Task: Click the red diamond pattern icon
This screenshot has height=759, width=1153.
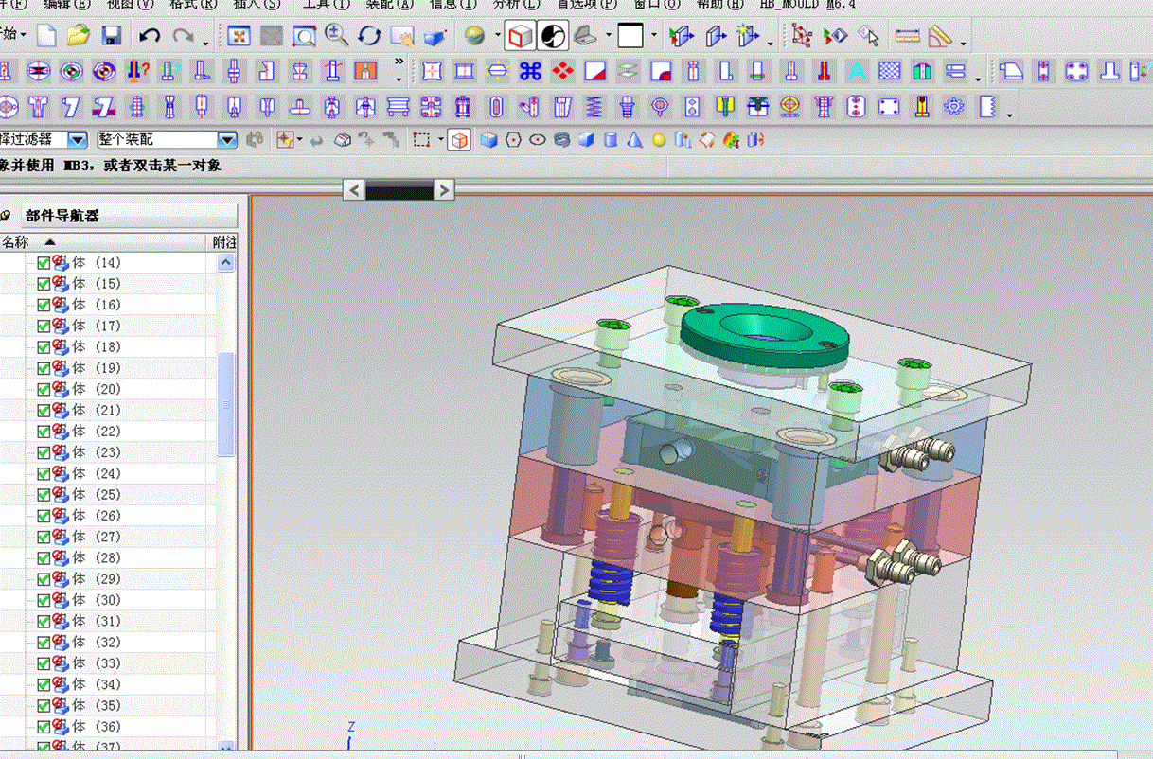Action: pos(563,71)
